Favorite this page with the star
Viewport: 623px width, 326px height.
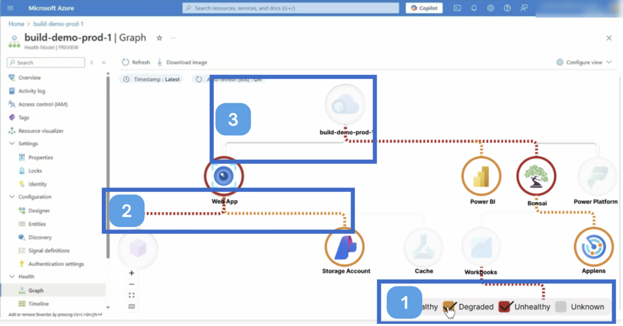[x=159, y=38]
